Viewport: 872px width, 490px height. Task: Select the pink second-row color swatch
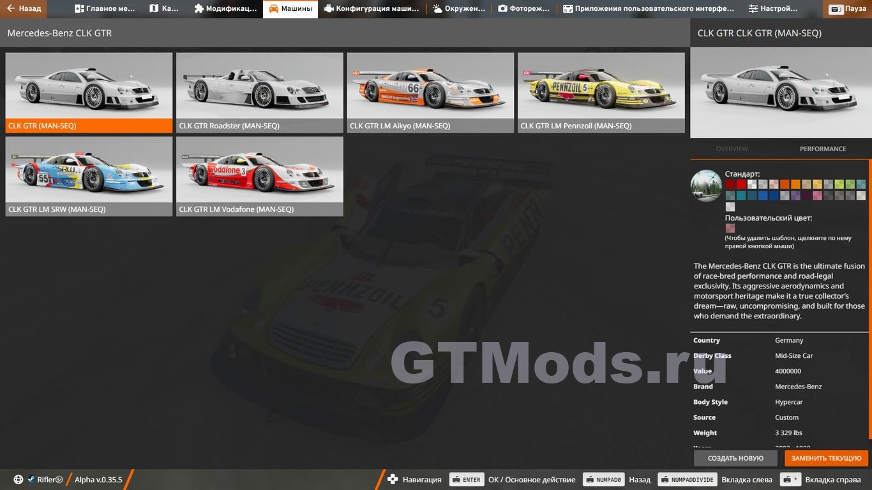818,195
